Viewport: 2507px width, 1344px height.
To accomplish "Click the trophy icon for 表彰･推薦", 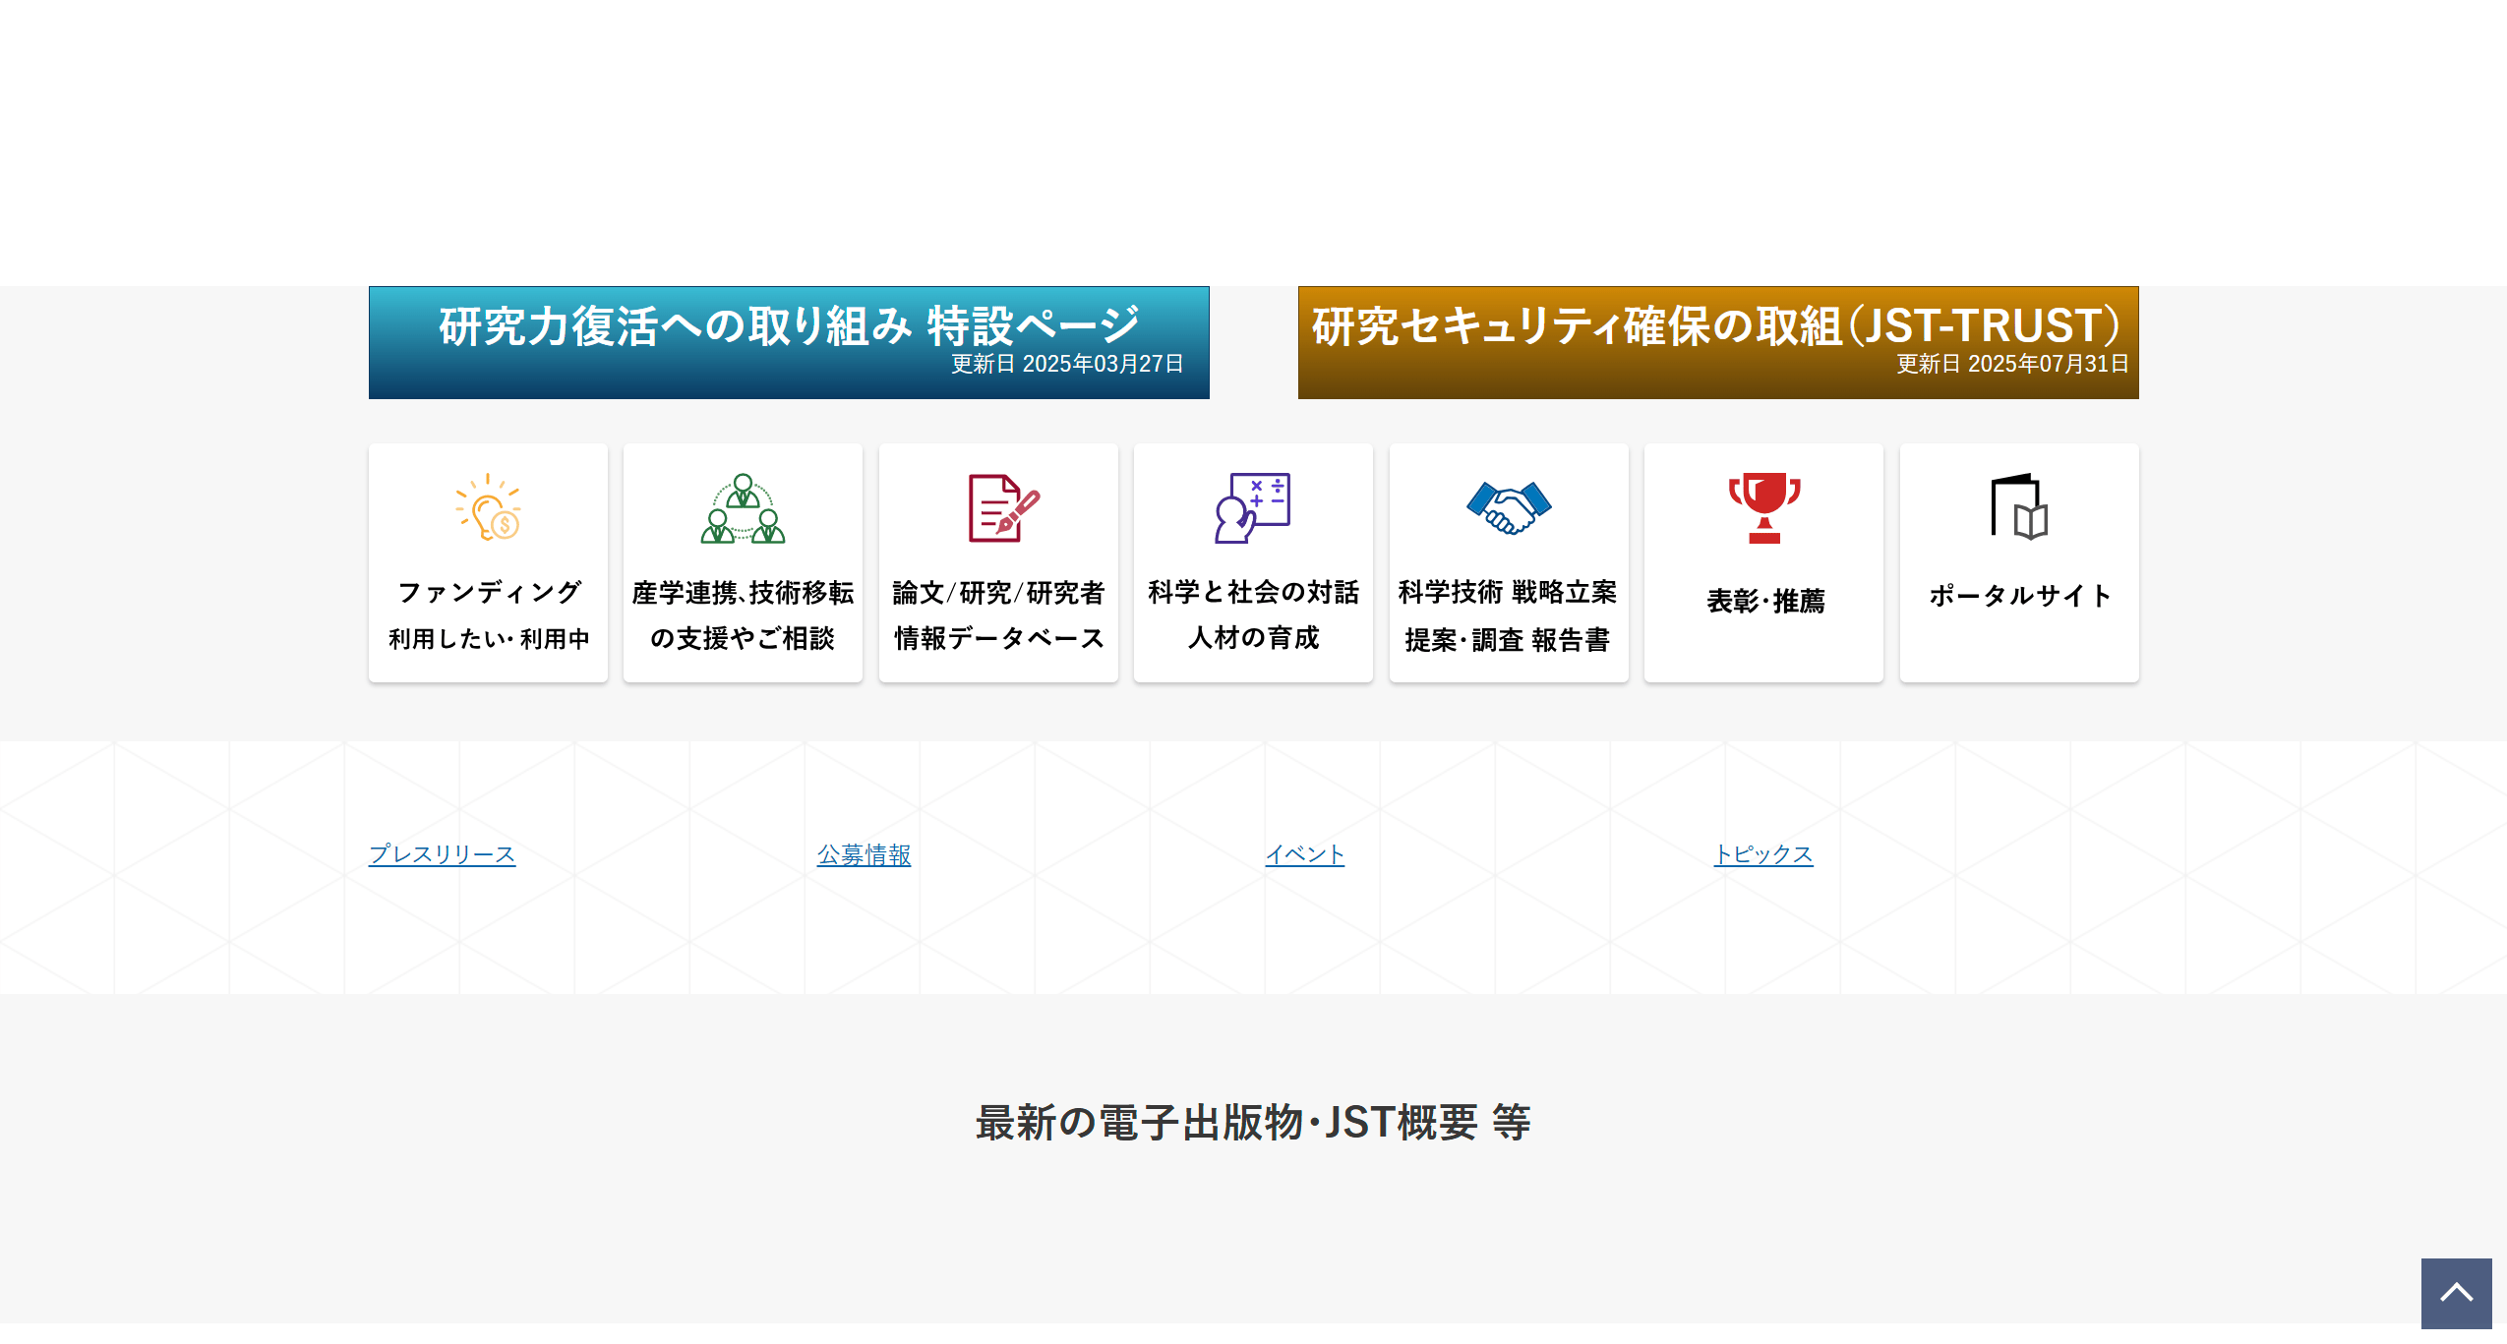I will (1762, 508).
